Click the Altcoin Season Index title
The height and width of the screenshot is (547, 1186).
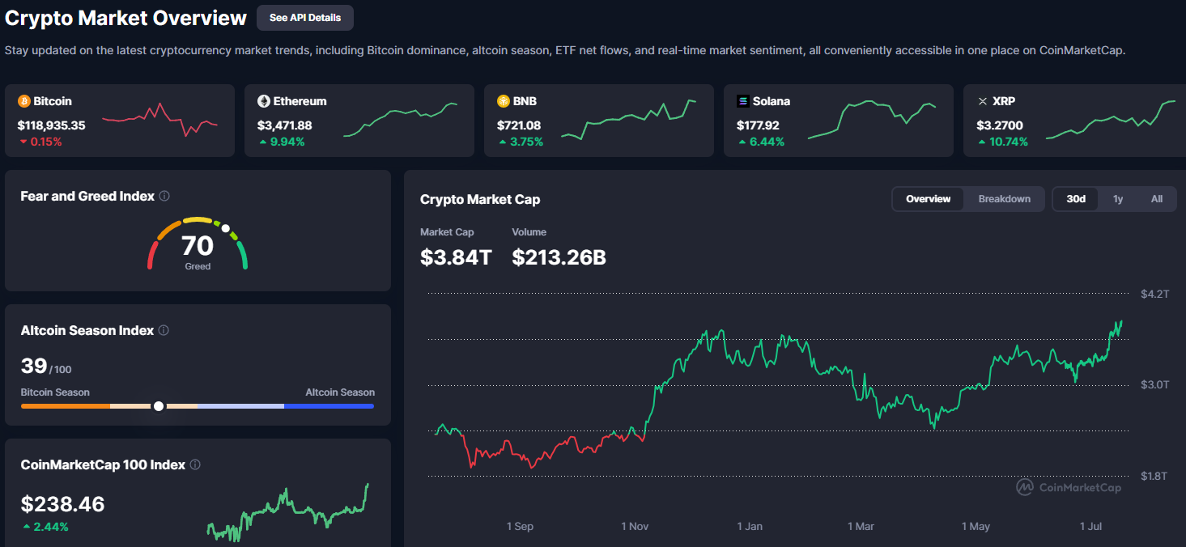click(x=87, y=330)
